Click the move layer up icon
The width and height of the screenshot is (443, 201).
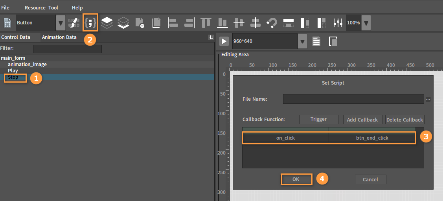click(107, 22)
